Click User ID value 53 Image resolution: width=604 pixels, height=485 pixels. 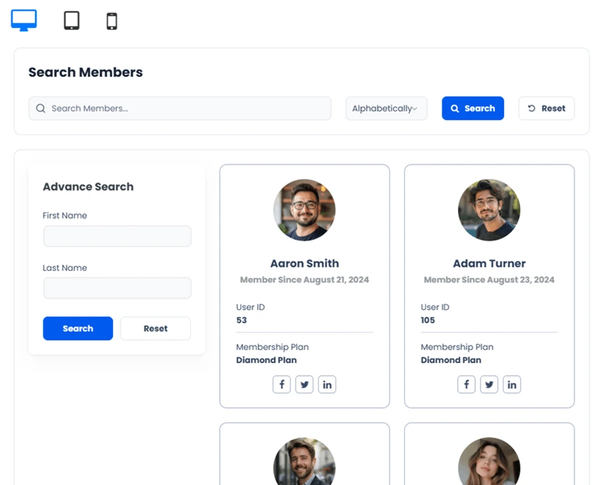point(242,321)
